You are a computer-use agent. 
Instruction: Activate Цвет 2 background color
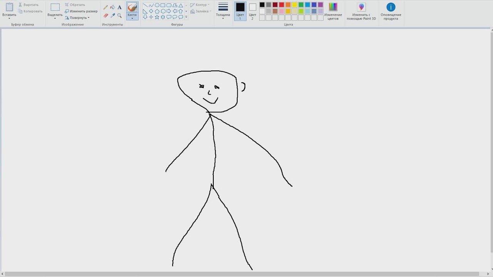[x=253, y=11]
